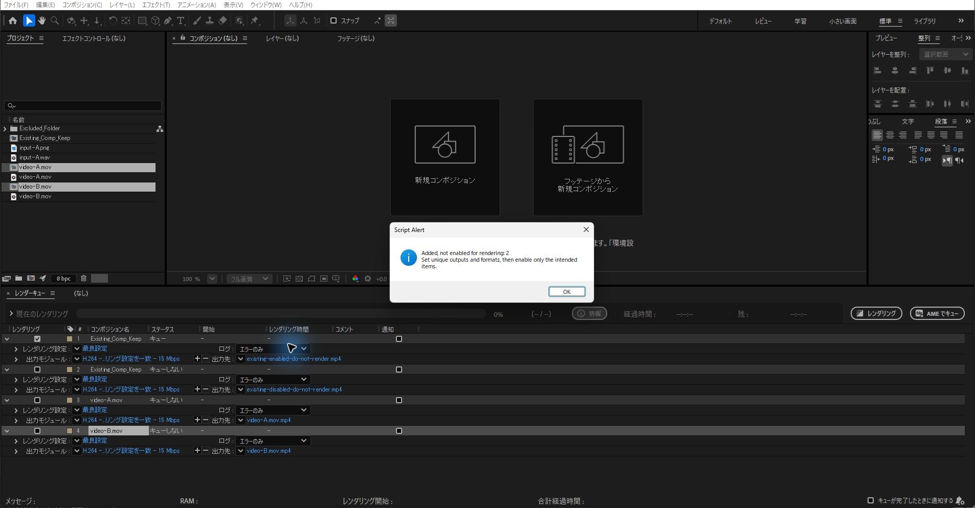The width and height of the screenshot is (975, 508).
Task: Go to the Home screen icon
Action: click(x=13, y=21)
